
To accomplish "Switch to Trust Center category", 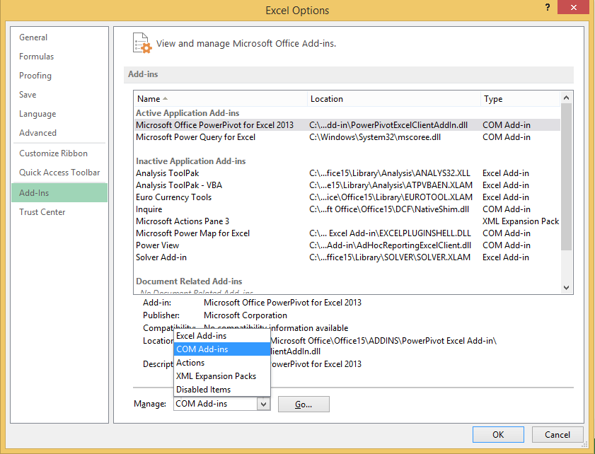I will [x=42, y=212].
